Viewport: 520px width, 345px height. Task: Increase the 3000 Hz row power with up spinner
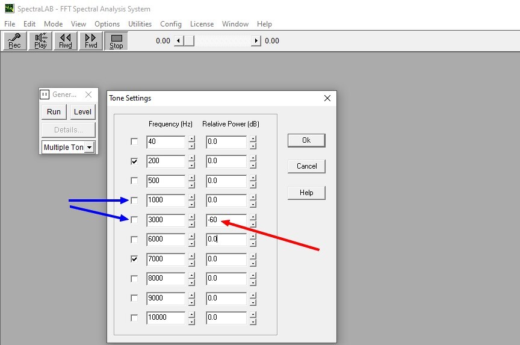click(253, 217)
